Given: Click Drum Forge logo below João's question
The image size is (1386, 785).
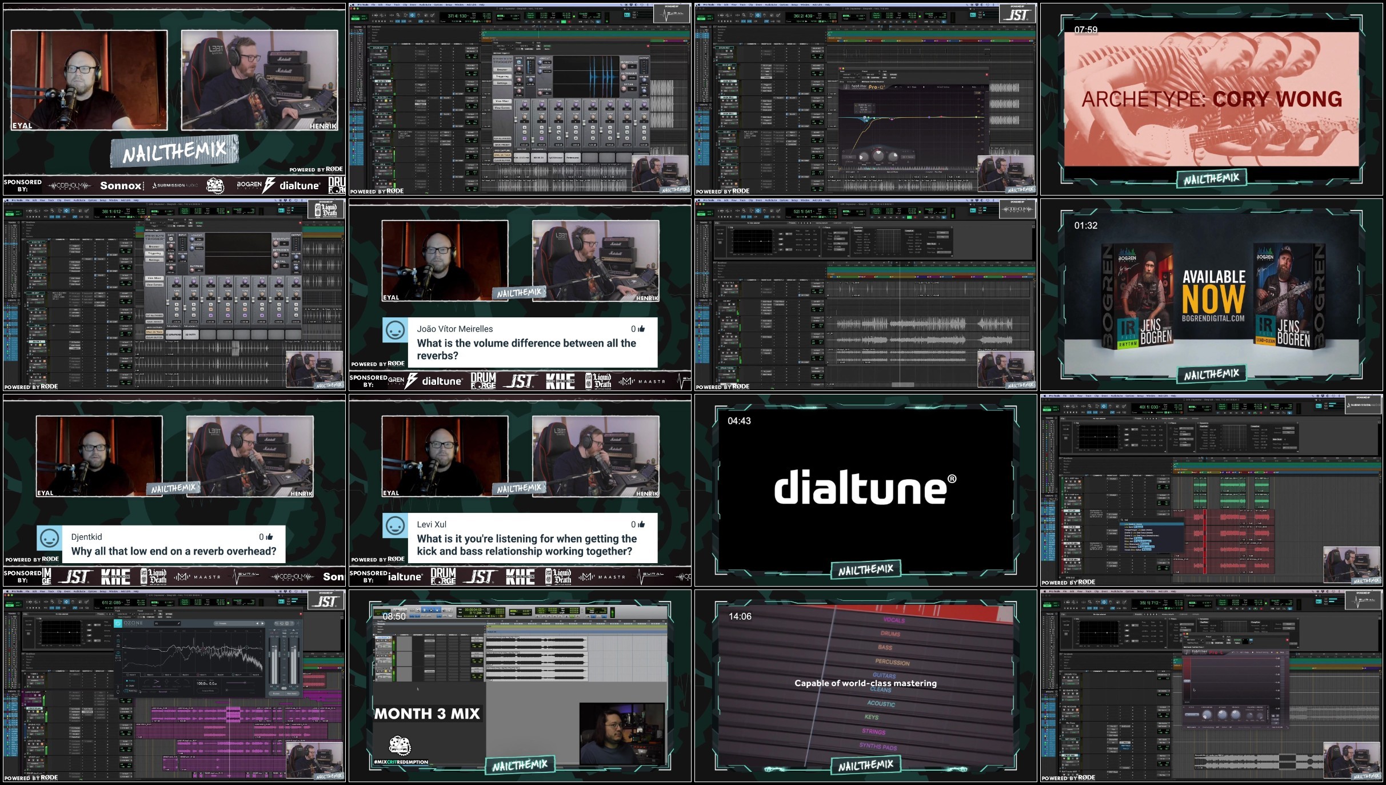Looking at the screenshot, I should (484, 381).
